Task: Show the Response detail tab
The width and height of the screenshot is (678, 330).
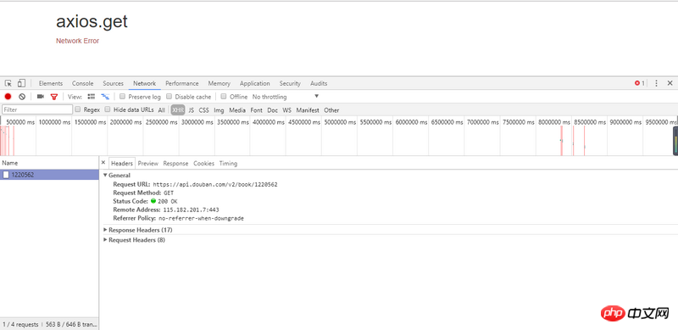Action: pos(175,163)
